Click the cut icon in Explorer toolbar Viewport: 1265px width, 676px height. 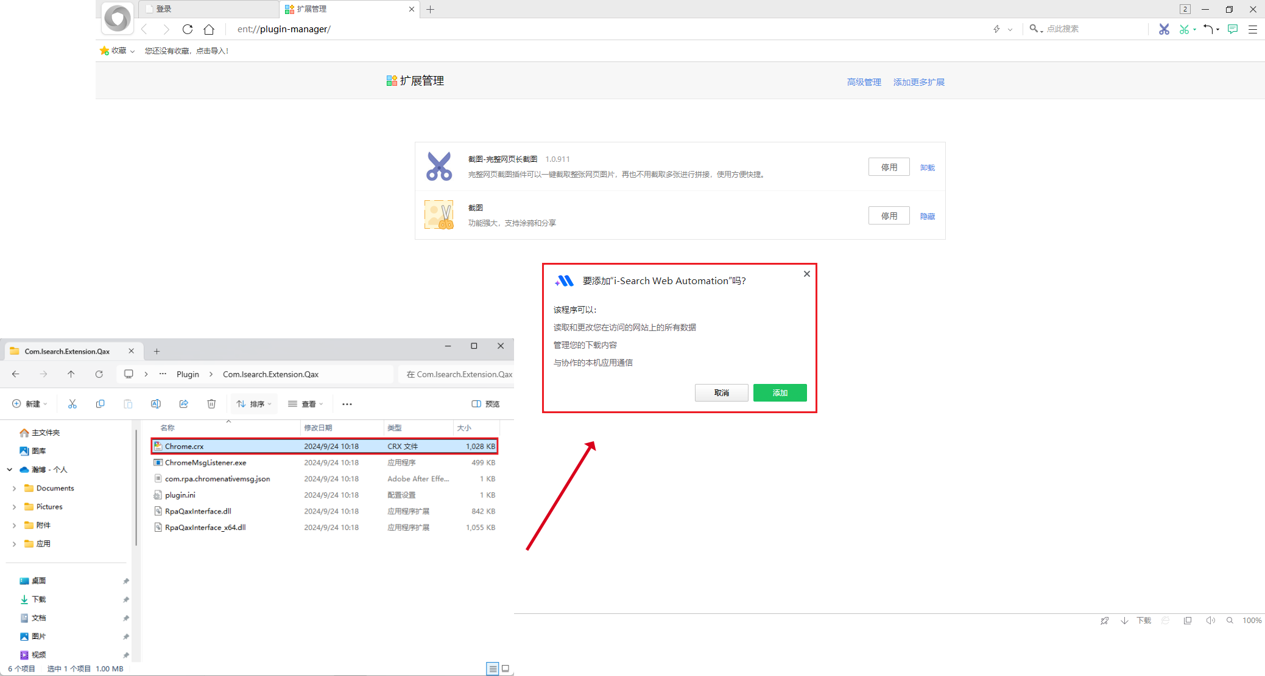tap(72, 404)
